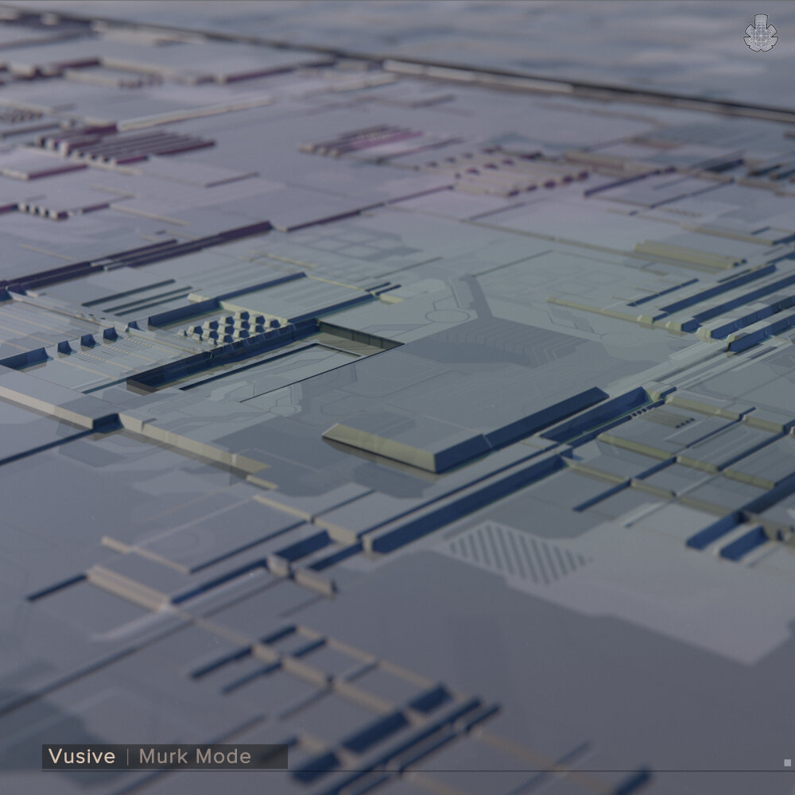Click the circular etching on central platform

447,316
